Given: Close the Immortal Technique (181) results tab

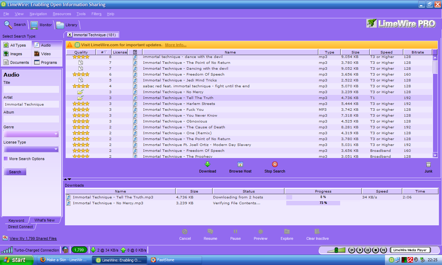Looking at the screenshot, I should (70, 35).
